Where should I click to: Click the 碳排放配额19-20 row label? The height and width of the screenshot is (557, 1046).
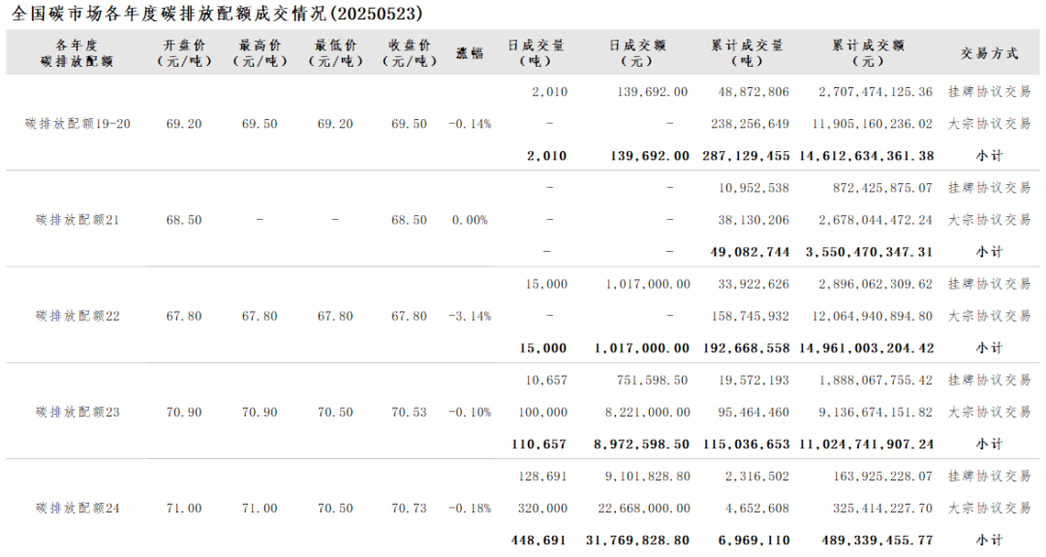pos(77,124)
